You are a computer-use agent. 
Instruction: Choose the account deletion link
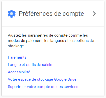pos(43,87)
